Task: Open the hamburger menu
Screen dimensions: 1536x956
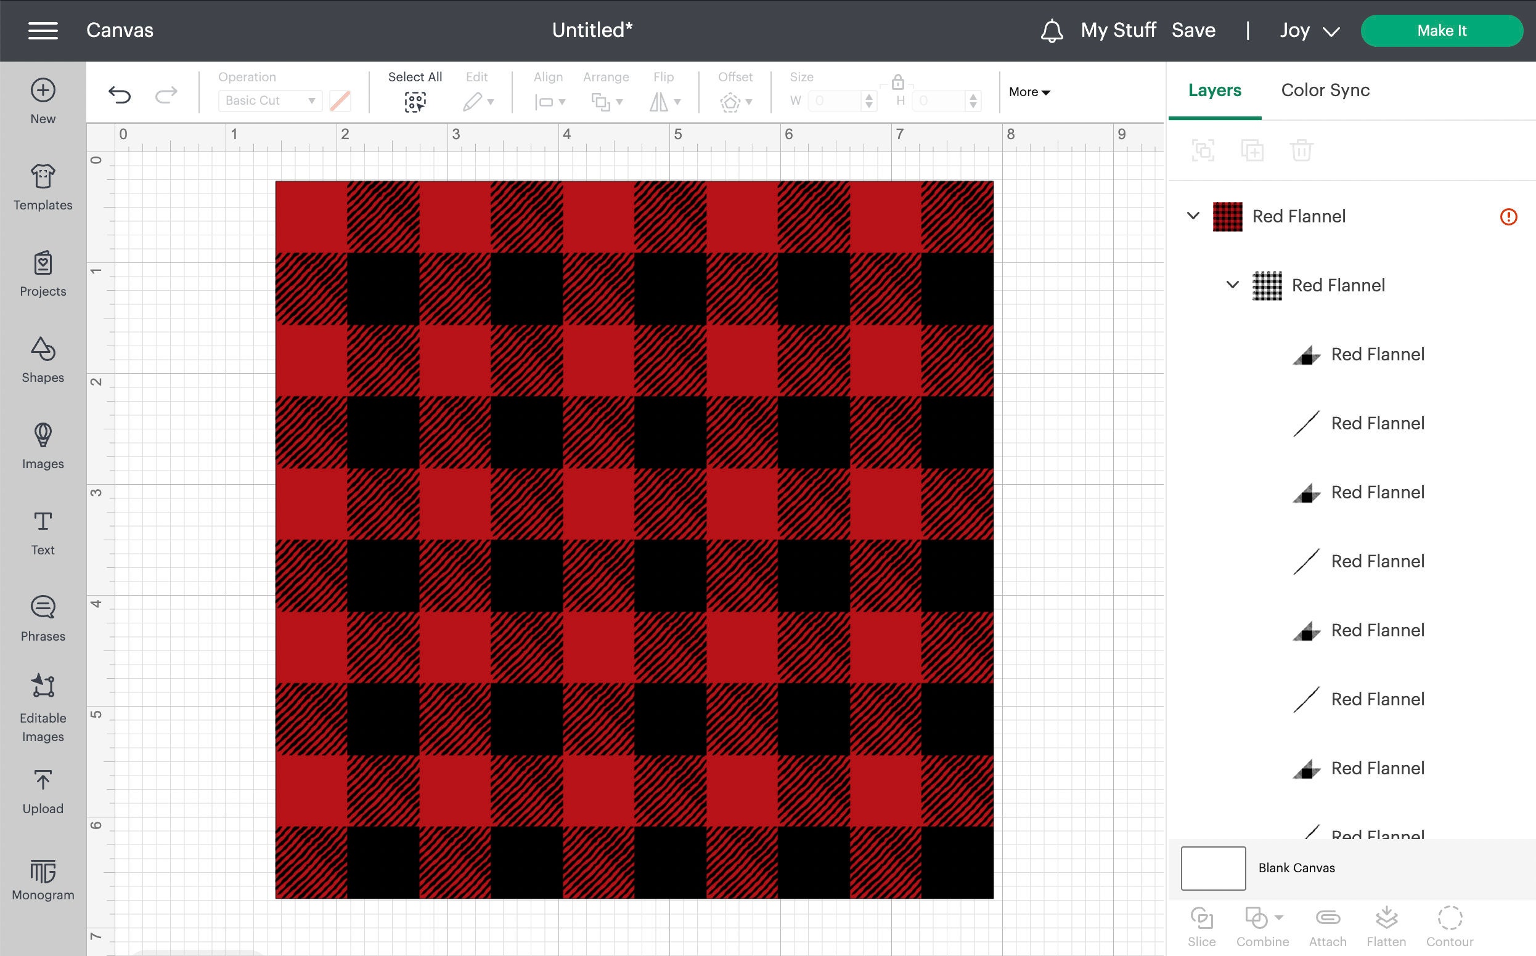Action: coord(43,30)
